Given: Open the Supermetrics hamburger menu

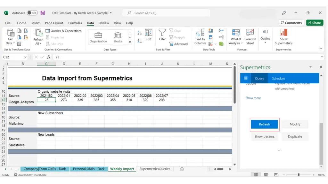Looking at the screenshot, I should (246, 78).
